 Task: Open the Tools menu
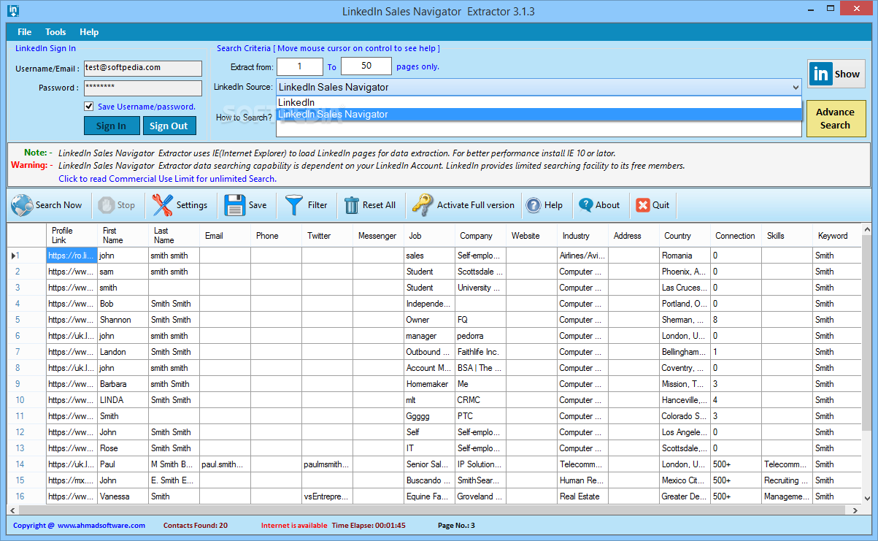click(x=55, y=32)
